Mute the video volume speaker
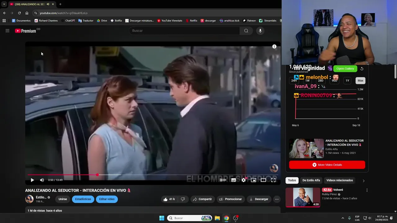The image size is (397, 223). pos(42,180)
